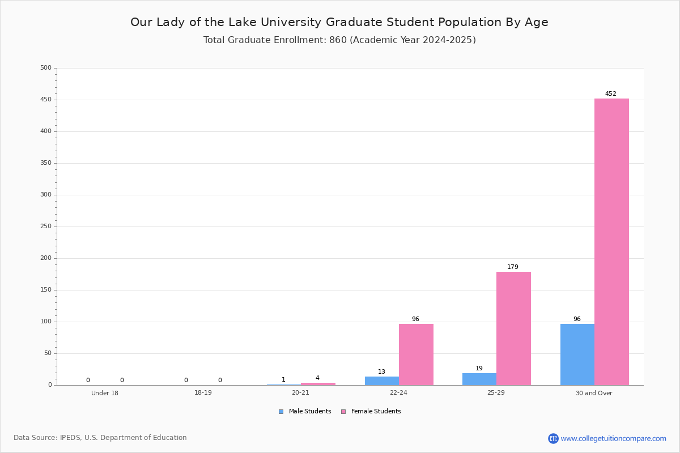Click the 179 female bar for 25-29
This screenshot has width=680, height=453.
coord(513,328)
